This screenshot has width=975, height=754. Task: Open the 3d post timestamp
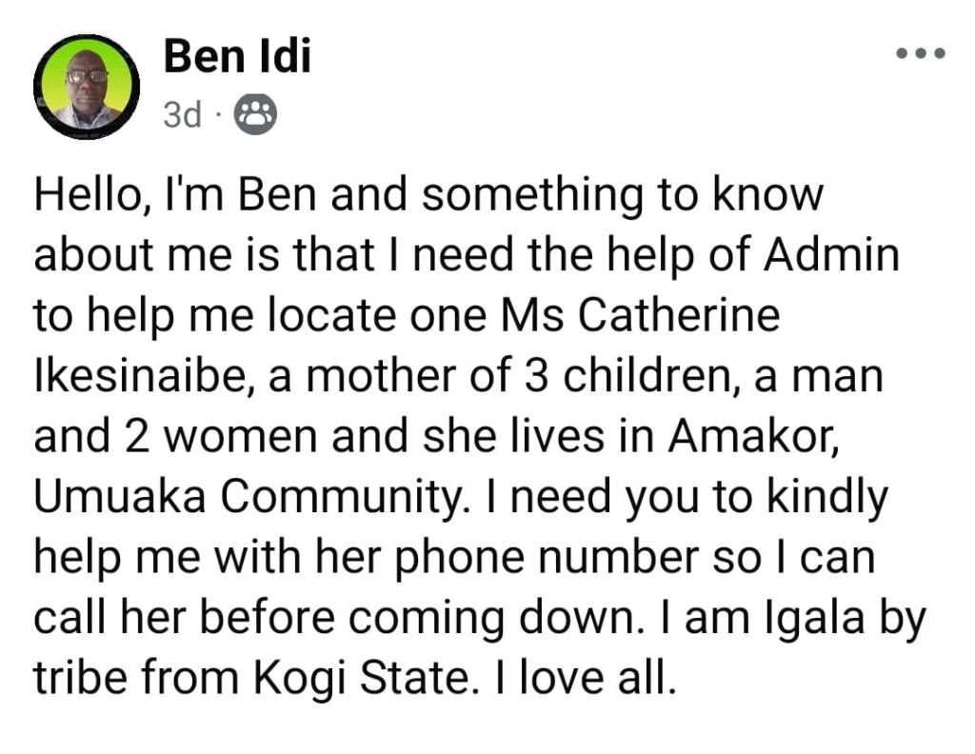[x=183, y=115]
